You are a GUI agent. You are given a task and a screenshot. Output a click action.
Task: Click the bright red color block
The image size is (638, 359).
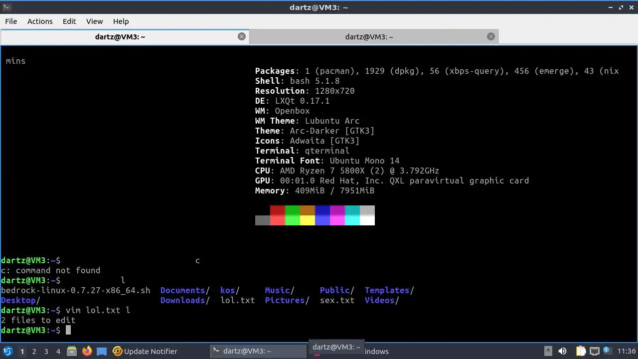[278, 220]
